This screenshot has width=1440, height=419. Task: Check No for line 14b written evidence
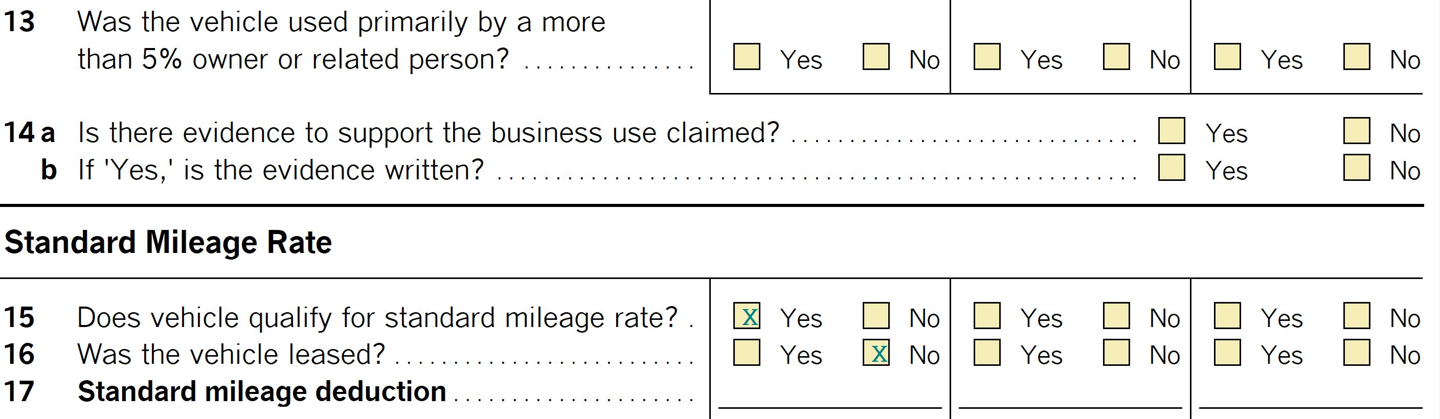(1356, 168)
